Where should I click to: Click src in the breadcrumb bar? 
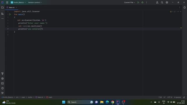point(17,97)
